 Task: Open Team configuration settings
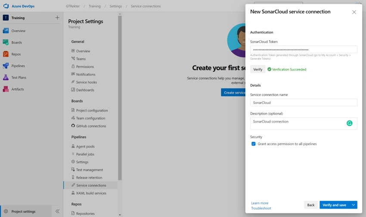[90, 118]
